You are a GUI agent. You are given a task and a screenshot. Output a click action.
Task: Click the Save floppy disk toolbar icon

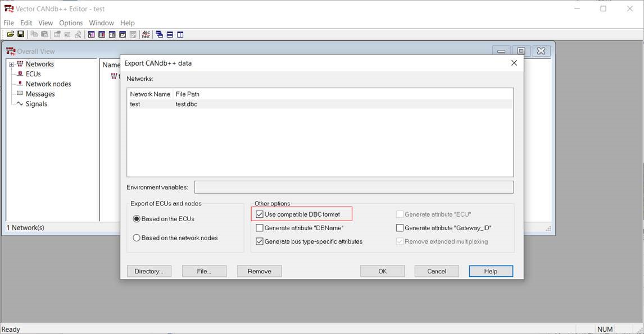pos(21,34)
